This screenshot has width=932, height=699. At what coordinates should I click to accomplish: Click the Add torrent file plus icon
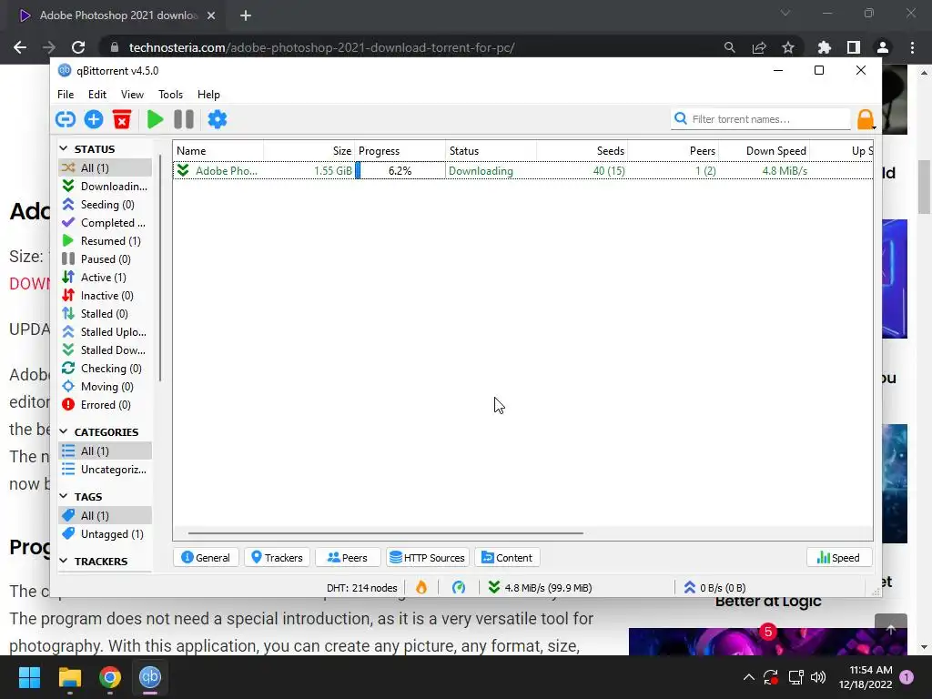(94, 119)
